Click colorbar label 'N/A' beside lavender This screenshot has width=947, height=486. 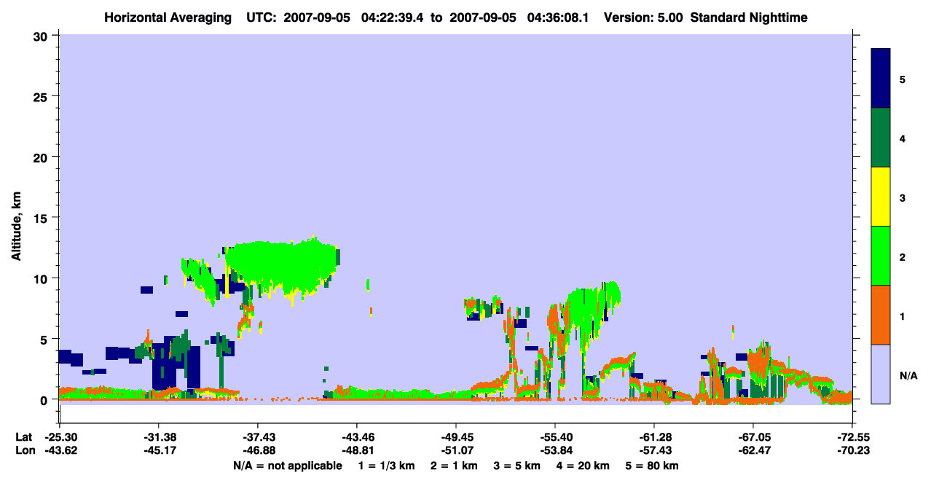(x=908, y=375)
